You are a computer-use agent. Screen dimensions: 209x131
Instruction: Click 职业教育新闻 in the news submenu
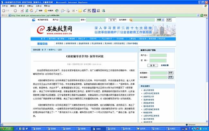[97, 43]
